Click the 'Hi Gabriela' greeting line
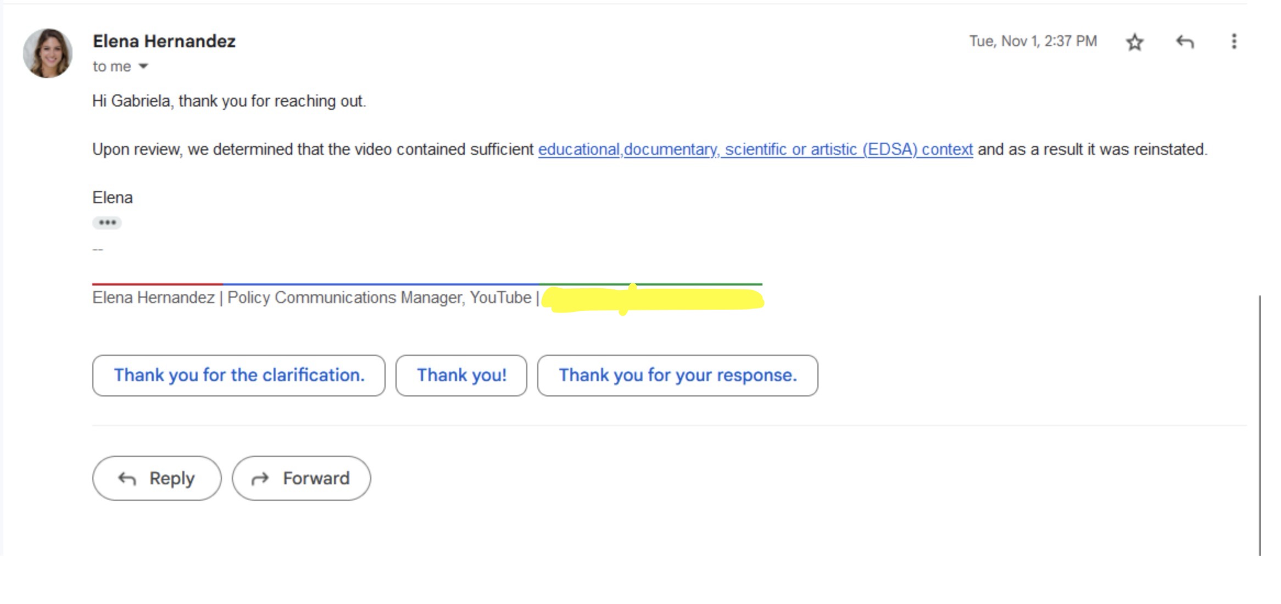Viewport: 1281px width, 604px height. [229, 101]
